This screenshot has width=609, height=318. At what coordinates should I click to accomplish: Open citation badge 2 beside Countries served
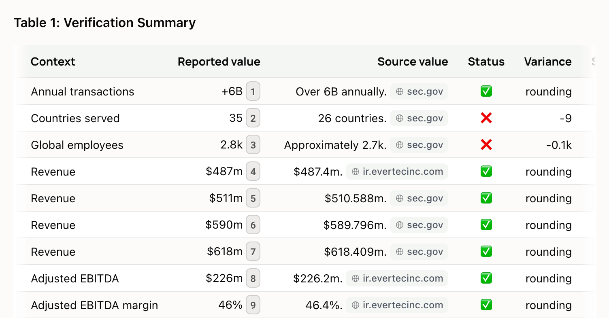[x=253, y=118]
